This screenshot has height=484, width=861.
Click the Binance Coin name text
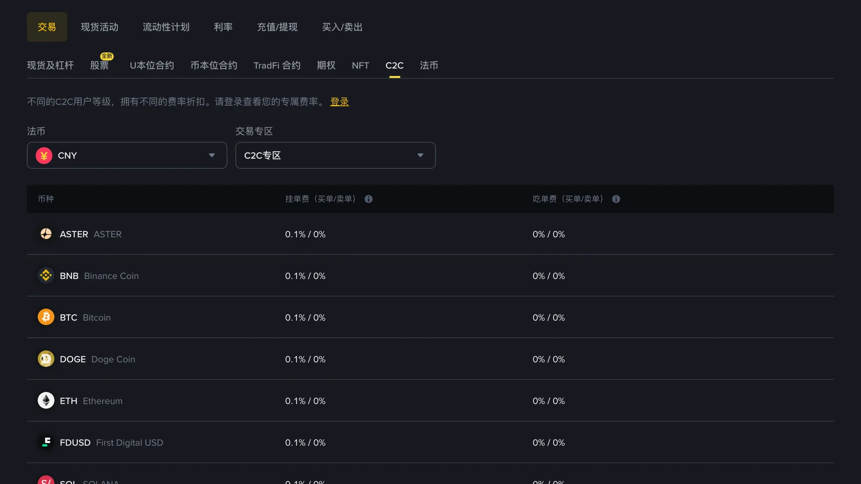coord(111,276)
